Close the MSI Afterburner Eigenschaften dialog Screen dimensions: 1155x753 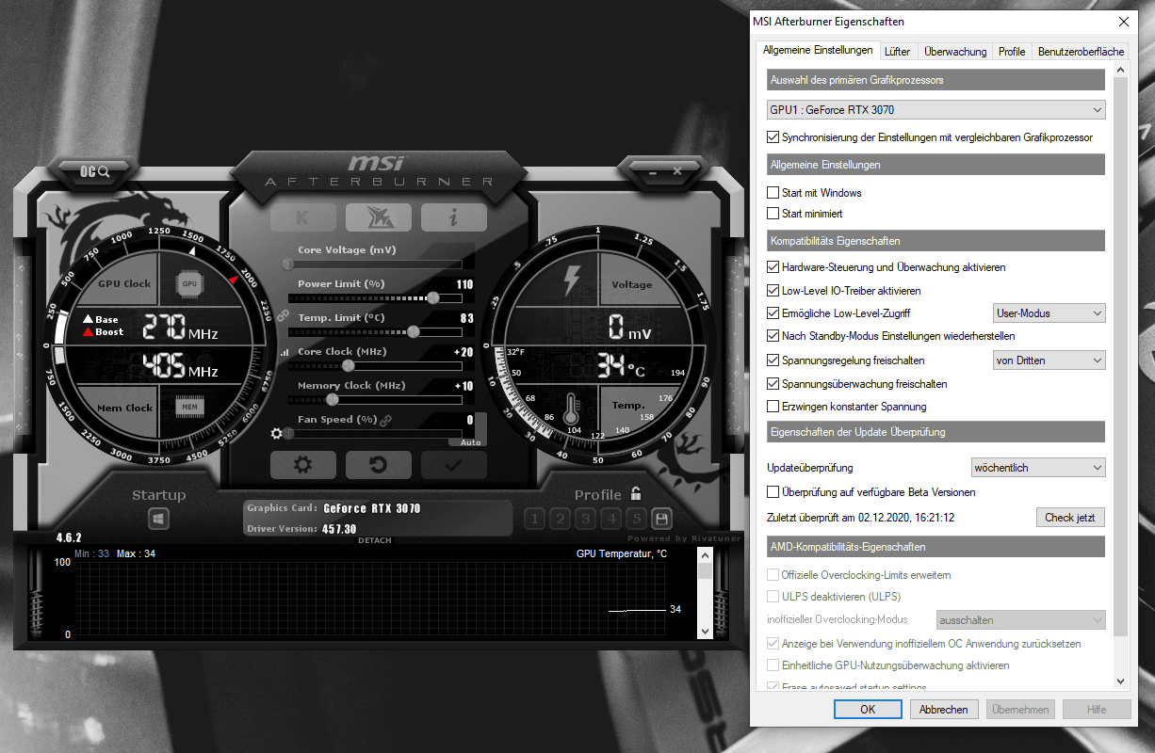click(x=1123, y=21)
